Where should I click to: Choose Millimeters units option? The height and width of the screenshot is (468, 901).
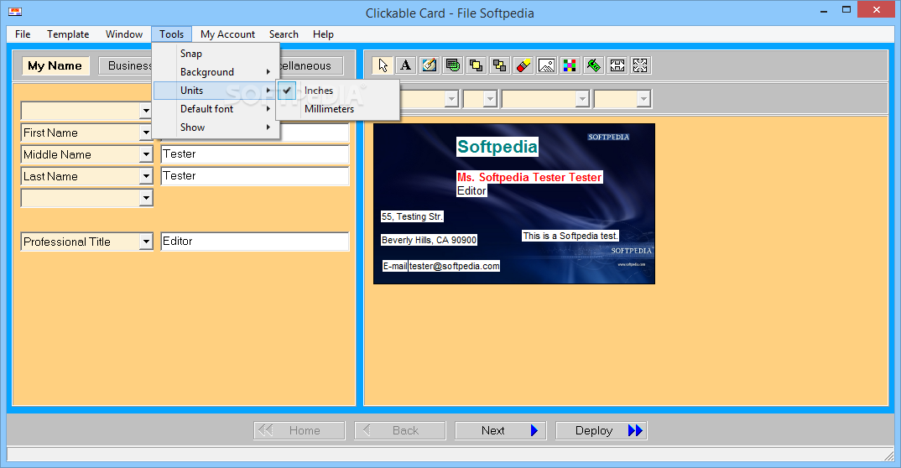tap(338, 108)
